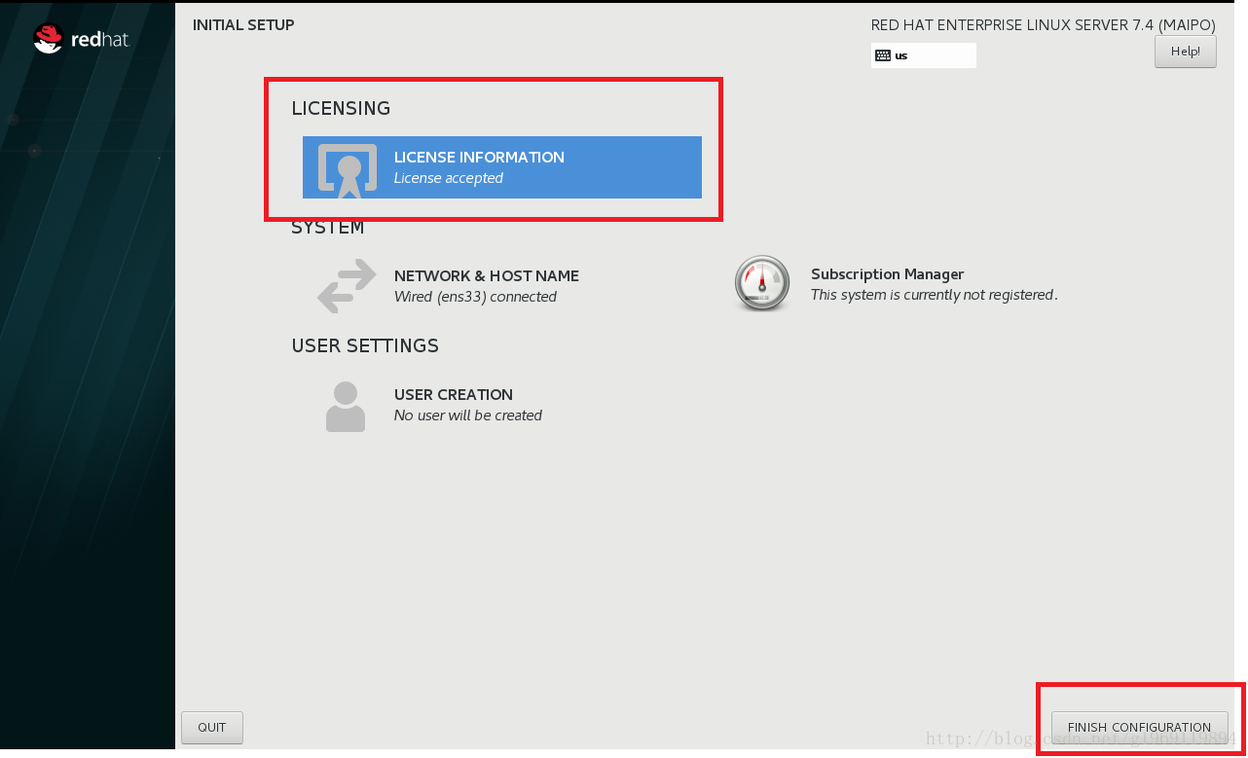Screen dimensions: 1248x758
Task: Click the Network & Host Name arrows icon
Action: [347, 285]
